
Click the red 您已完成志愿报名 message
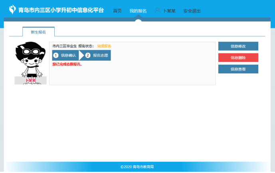click(67, 64)
